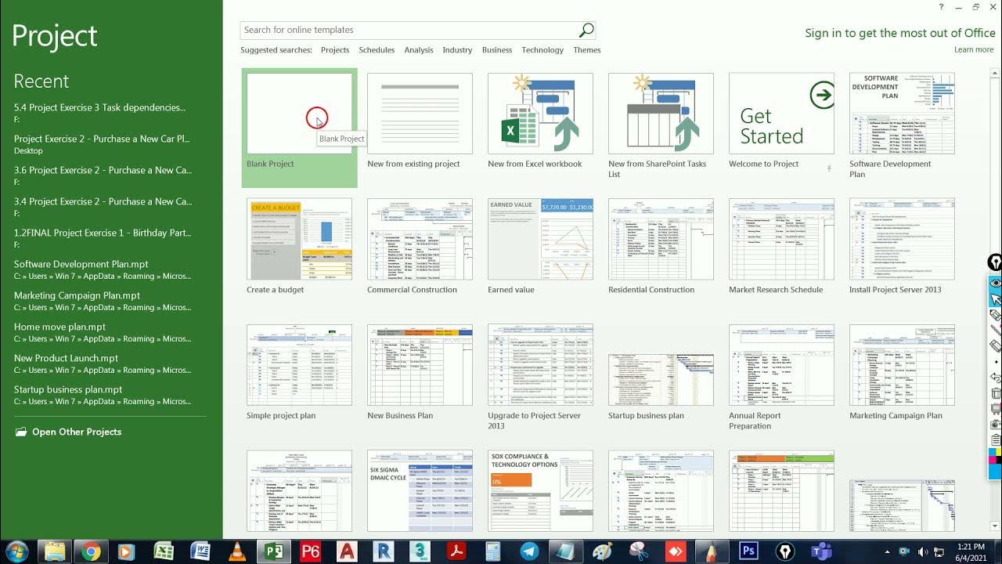The height and width of the screenshot is (564, 1002).
Task: Select the cursor arrow in annotation toolbar
Action: [996, 299]
